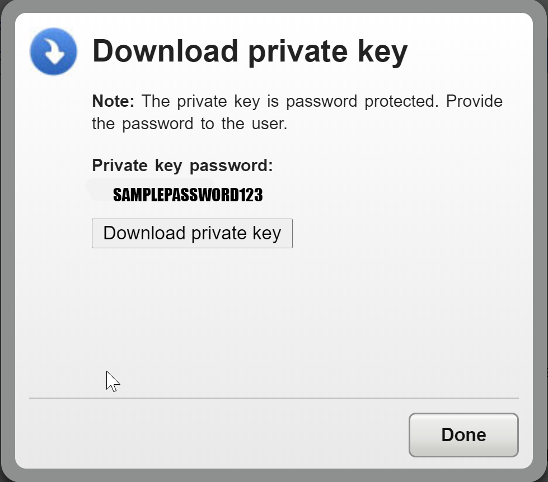The image size is (548, 482).
Task: Click the words "password protected" in note
Action: [x=362, y=102]
